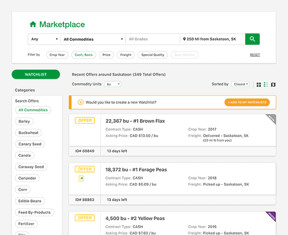Open the Sorted by Closest dropdown
288x235 pixels.
click(240, 84)
